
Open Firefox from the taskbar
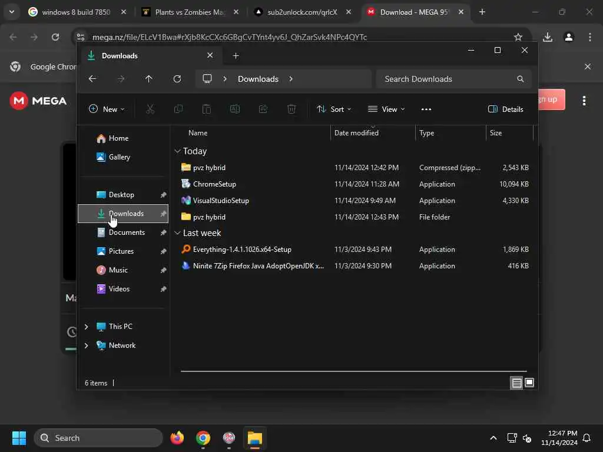(177, 438)
